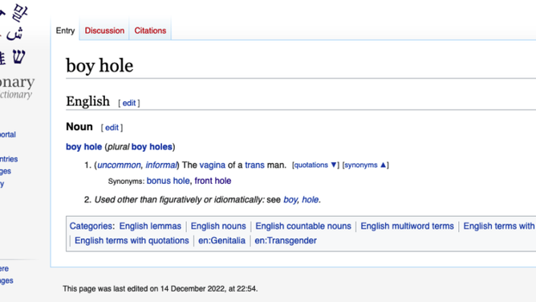Screen dimensions: 536x302
Task: Open the English countable nouns category
Action: tap(303, 226)
